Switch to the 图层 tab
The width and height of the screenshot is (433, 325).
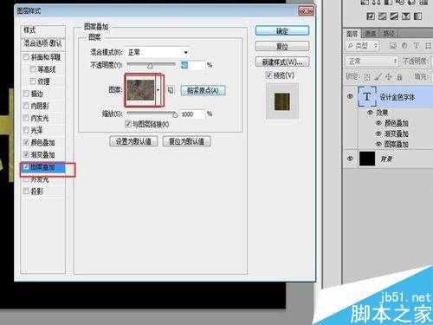click(x=352, y=34)
